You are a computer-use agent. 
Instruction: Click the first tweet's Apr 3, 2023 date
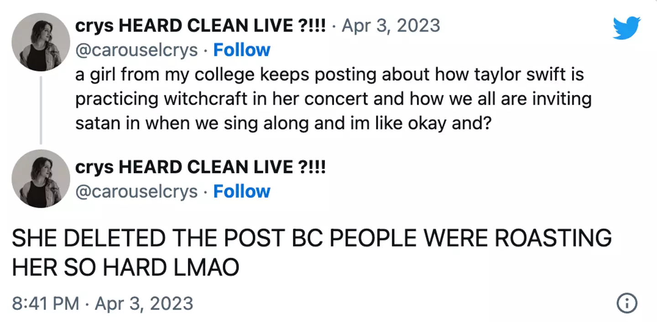(x=391, y=26)
